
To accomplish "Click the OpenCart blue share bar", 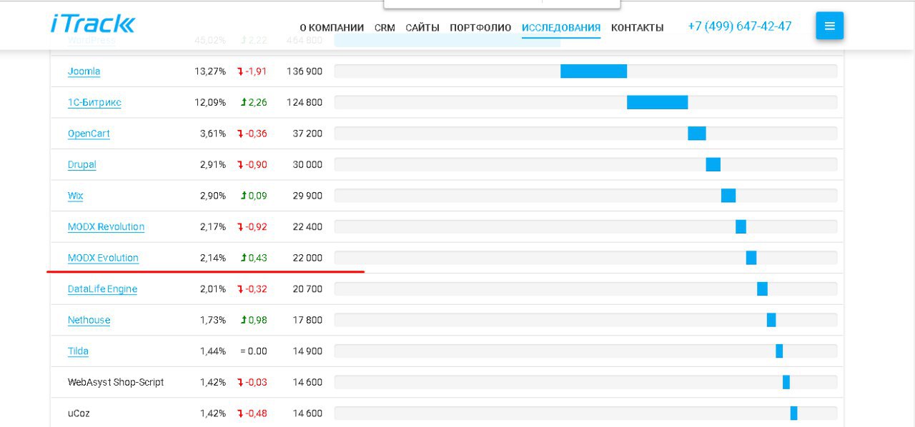I will click(697, 134).
